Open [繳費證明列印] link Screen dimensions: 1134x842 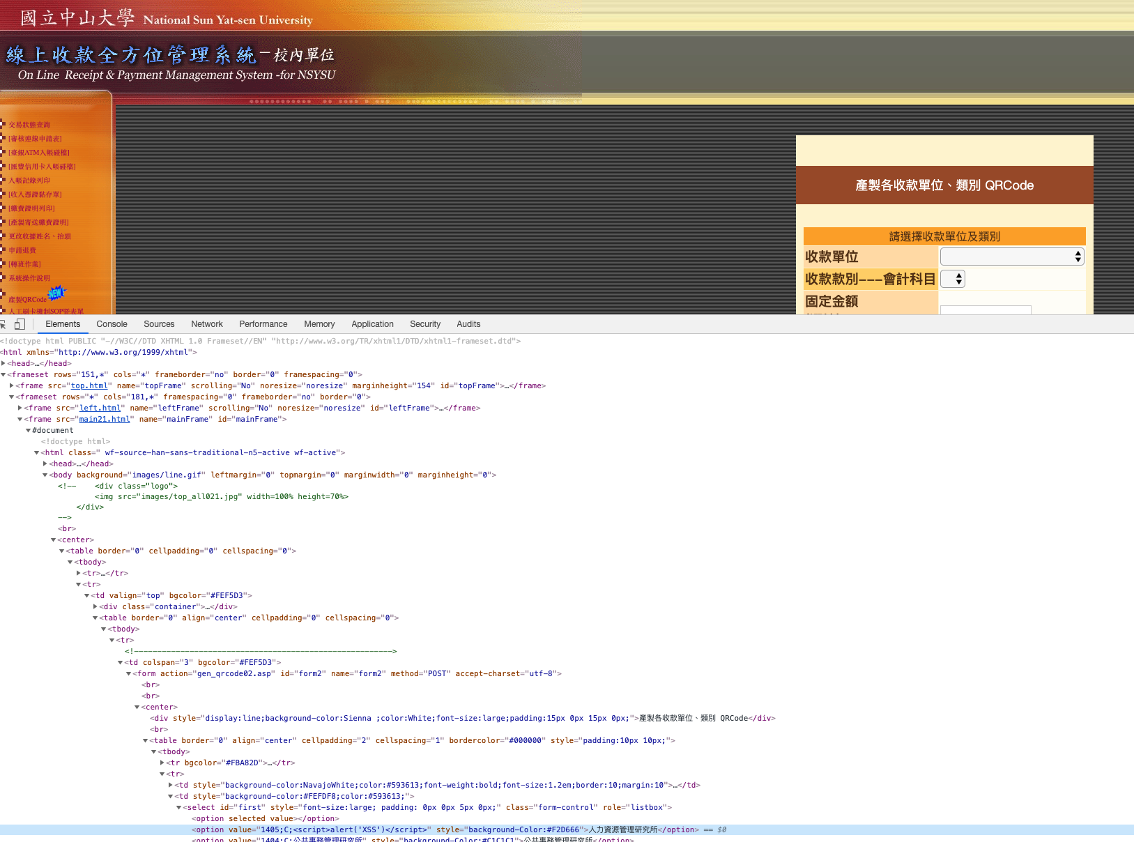31,208
